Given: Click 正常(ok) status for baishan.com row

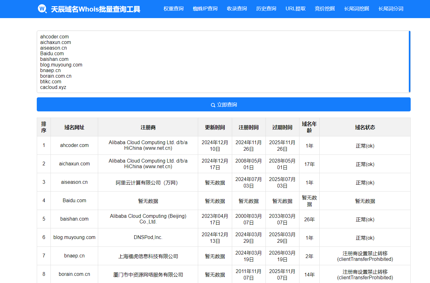Looking at the screenshot, I should 365,219.
